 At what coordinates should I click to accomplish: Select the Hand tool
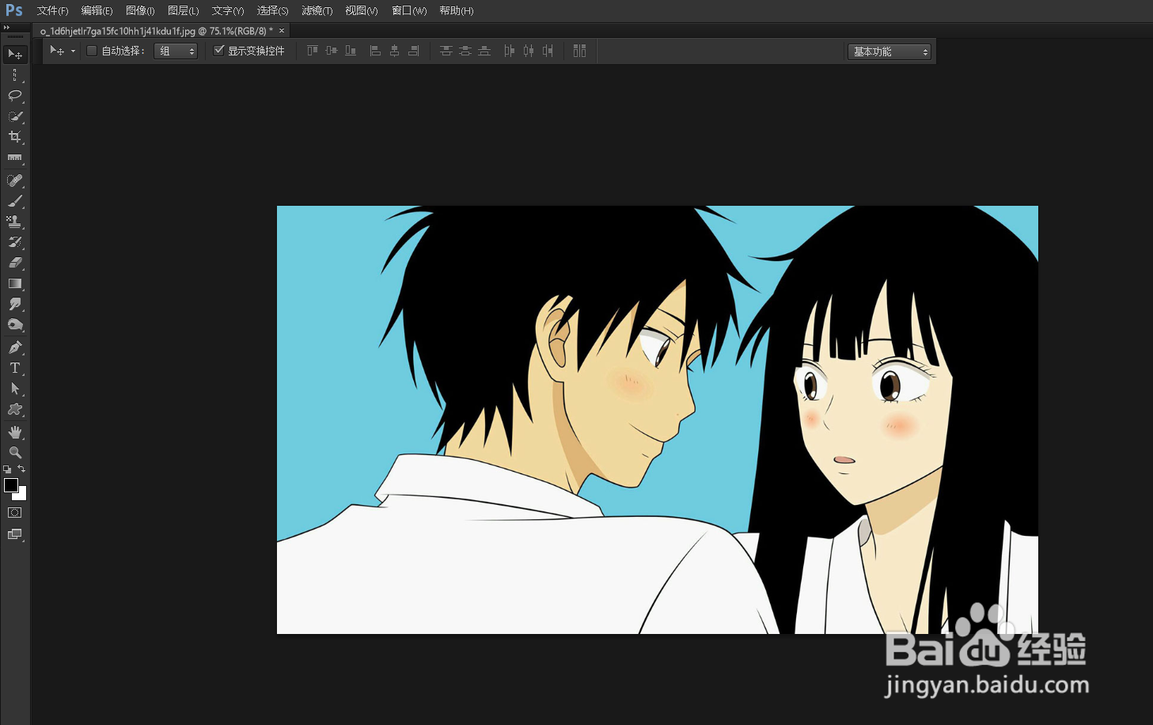pos(15,432)
